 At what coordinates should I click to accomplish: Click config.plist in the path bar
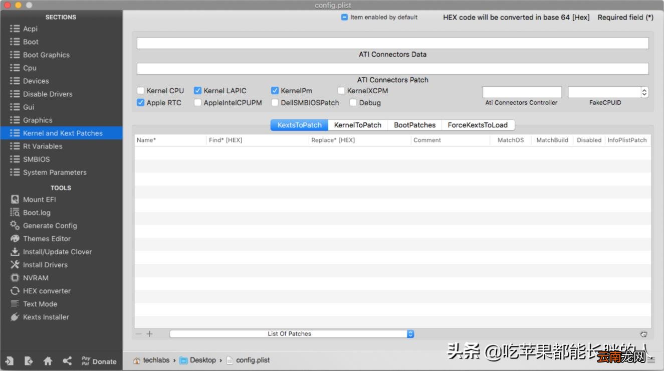point(248,360)
